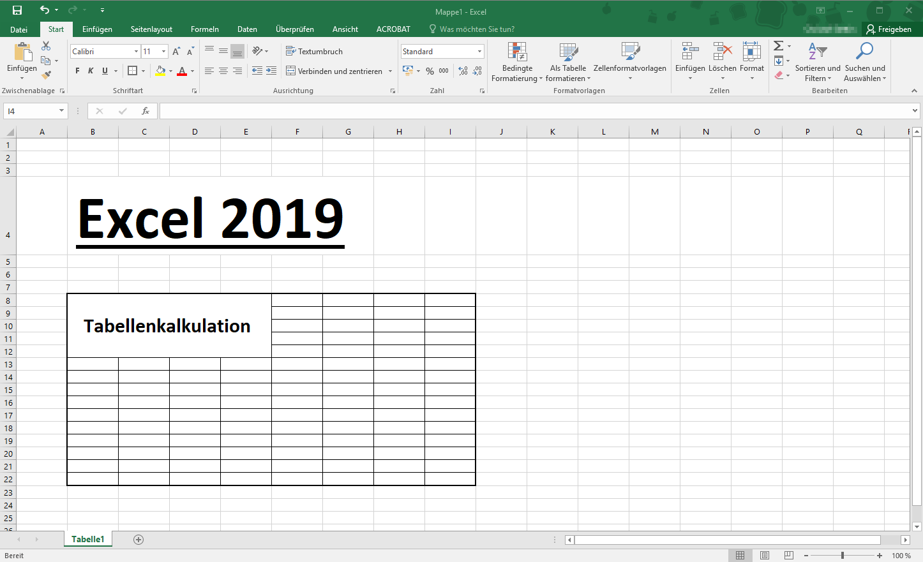Click the text orientation icon
The height and width of the screenshot is (562, 923).
[257, 51]
